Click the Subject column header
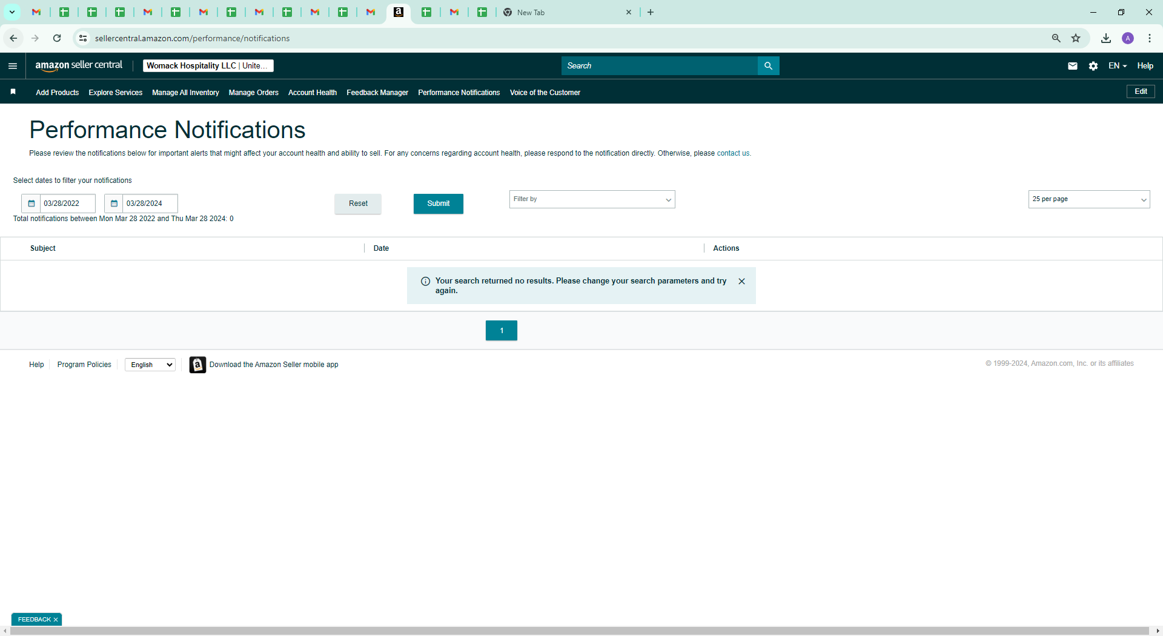This screenshot has height=636, width=1163. tap(43, 248)
